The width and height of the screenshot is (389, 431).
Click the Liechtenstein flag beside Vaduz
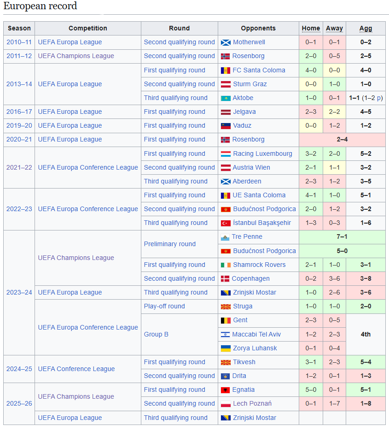click(x=226, y=126)
